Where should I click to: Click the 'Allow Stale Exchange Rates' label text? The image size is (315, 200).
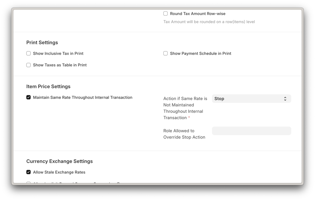click(59, 172)
